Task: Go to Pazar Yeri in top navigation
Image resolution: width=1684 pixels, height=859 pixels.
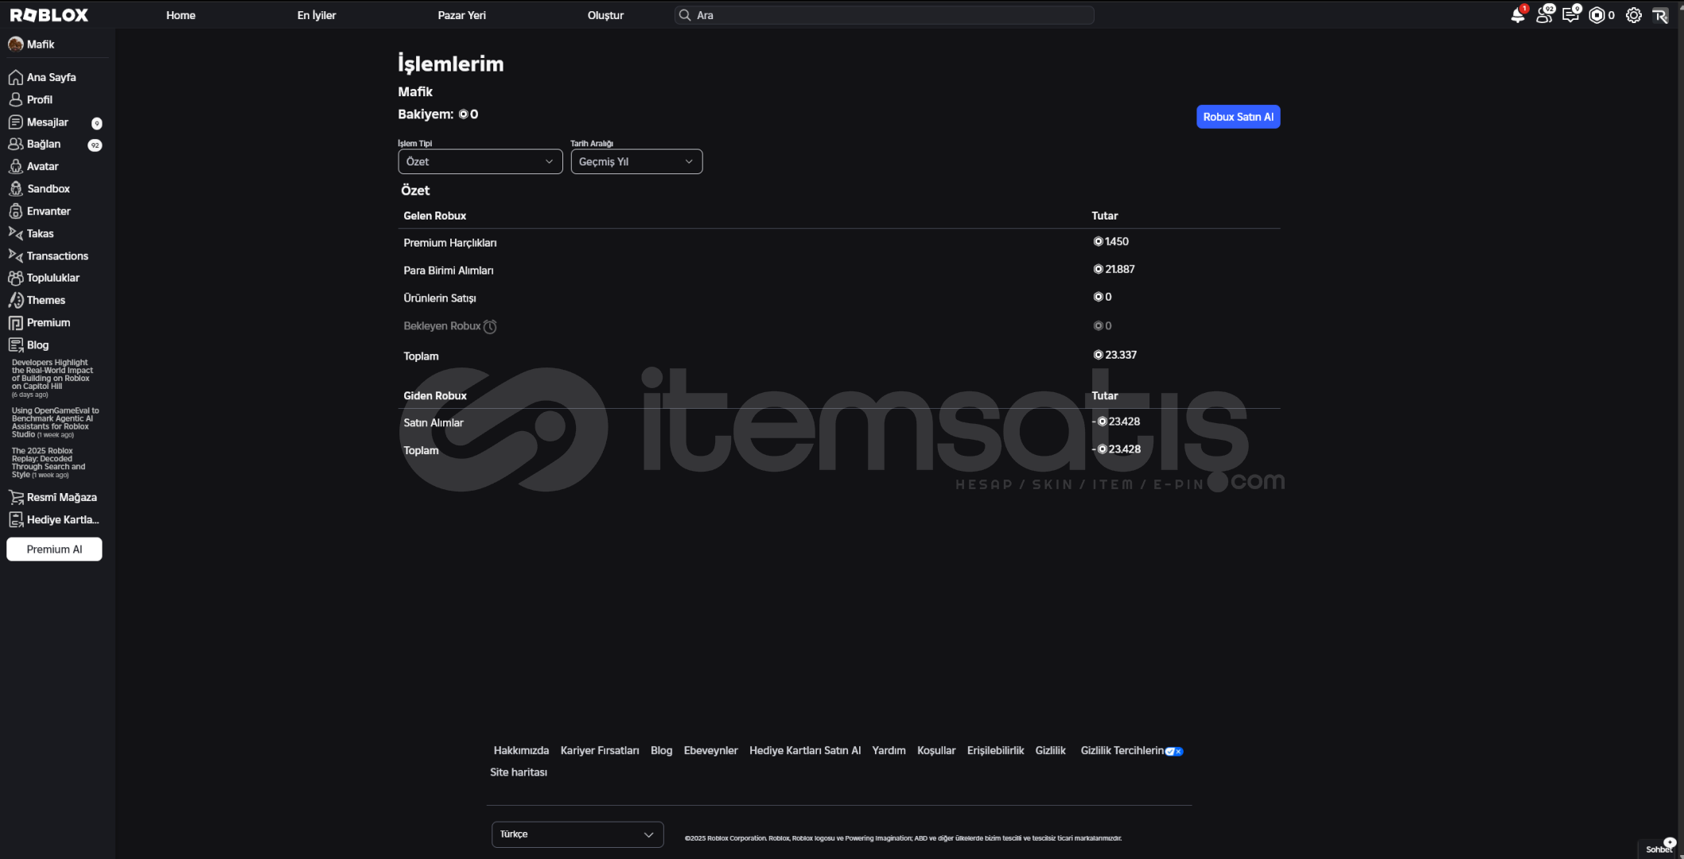Action: [x=461, y=15]
